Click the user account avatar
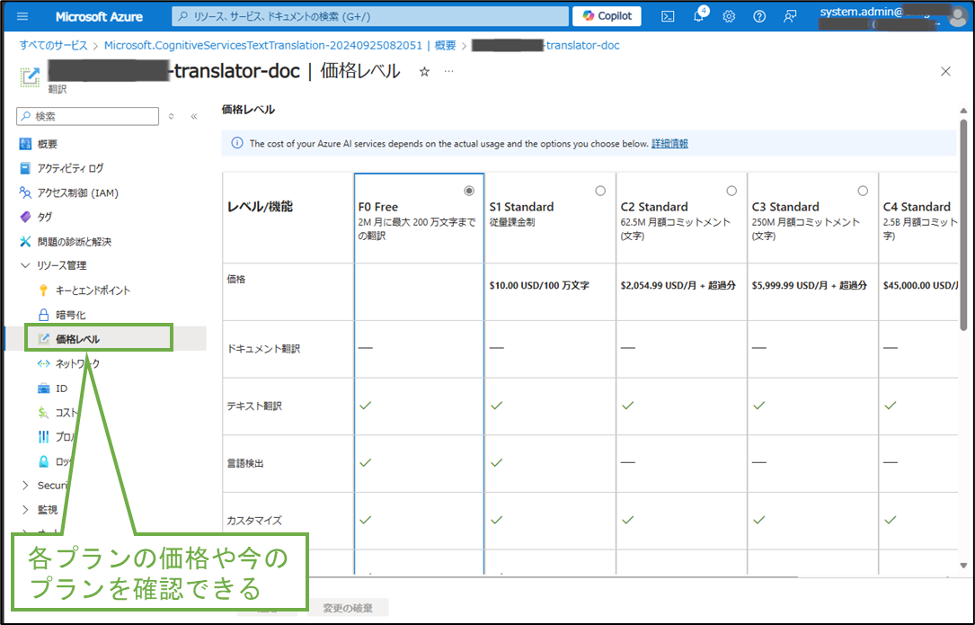The image size is (975, 625). [x=958, y=17]
